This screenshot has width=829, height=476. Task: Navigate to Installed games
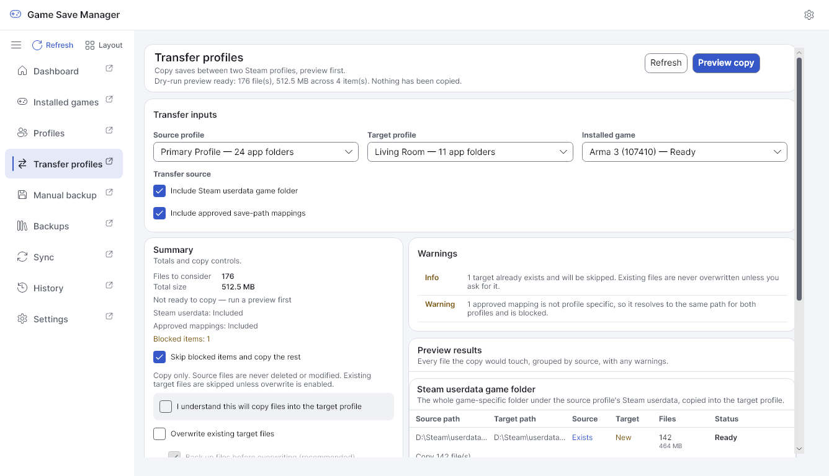(64, 102)
